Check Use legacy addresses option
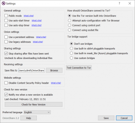Image resolution: width=135 pixels, height=123 pixels. tap(6, 42)
